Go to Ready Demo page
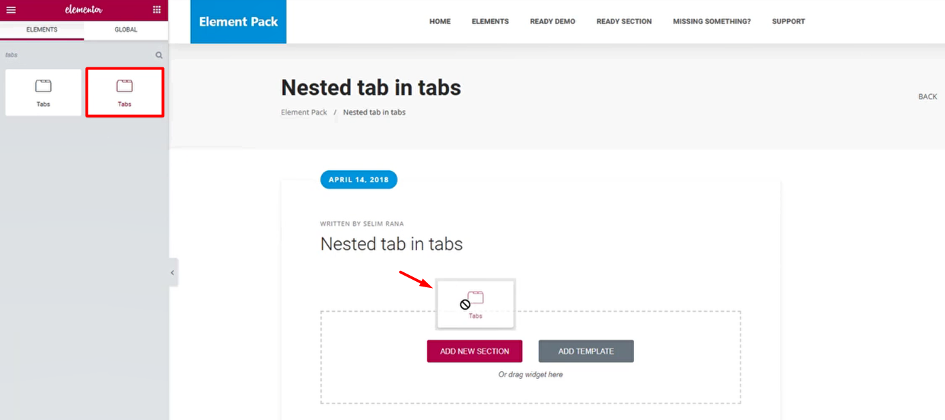The image size is (945, 420). pos(552,22)
